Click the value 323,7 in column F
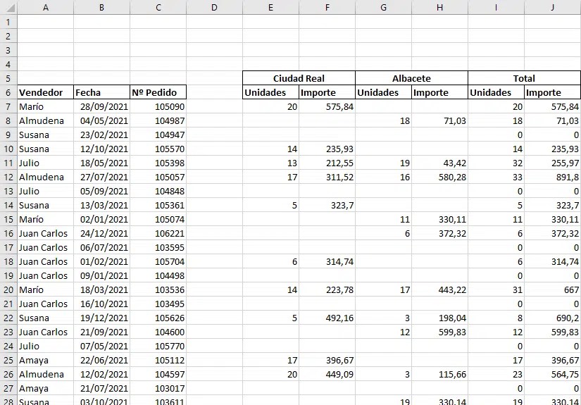This screenshot has width=581, height=405. pos(327,205)
